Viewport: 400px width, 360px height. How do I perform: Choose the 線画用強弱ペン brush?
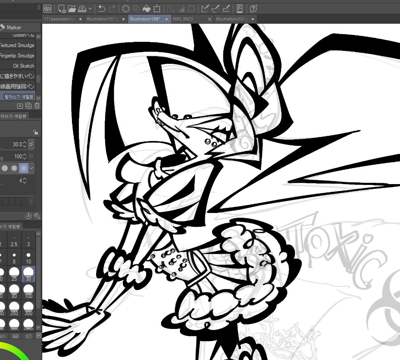pos(17,87)
